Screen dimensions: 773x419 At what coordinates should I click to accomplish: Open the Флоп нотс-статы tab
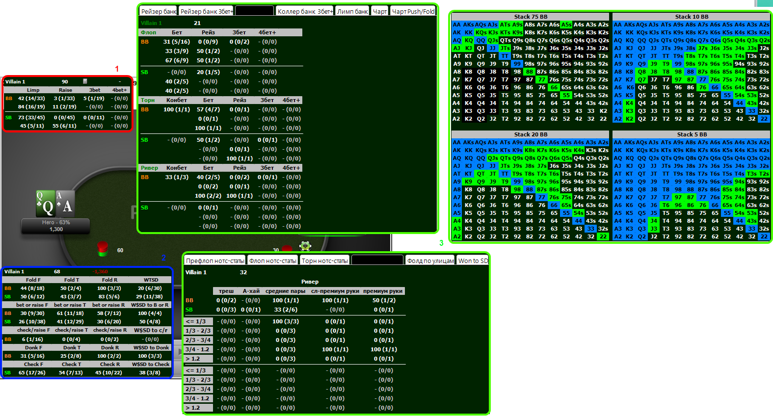point(272,261)
